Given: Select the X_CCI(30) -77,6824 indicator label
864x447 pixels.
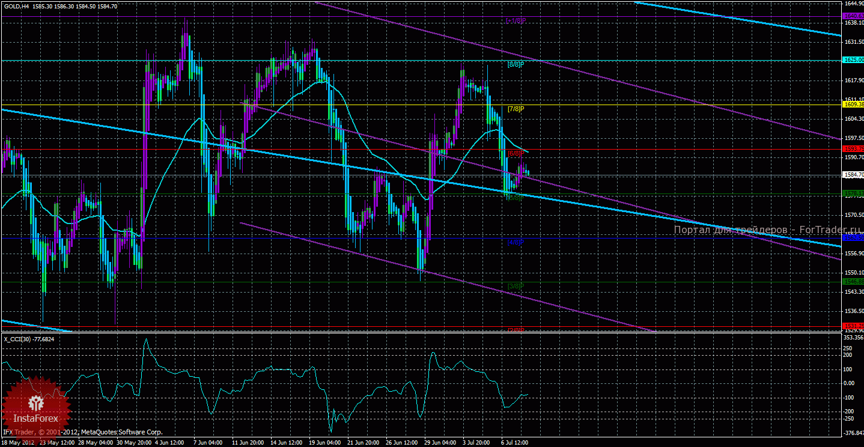Looking at the screenshot, I should pyautogui.click(x=29, y=339).
